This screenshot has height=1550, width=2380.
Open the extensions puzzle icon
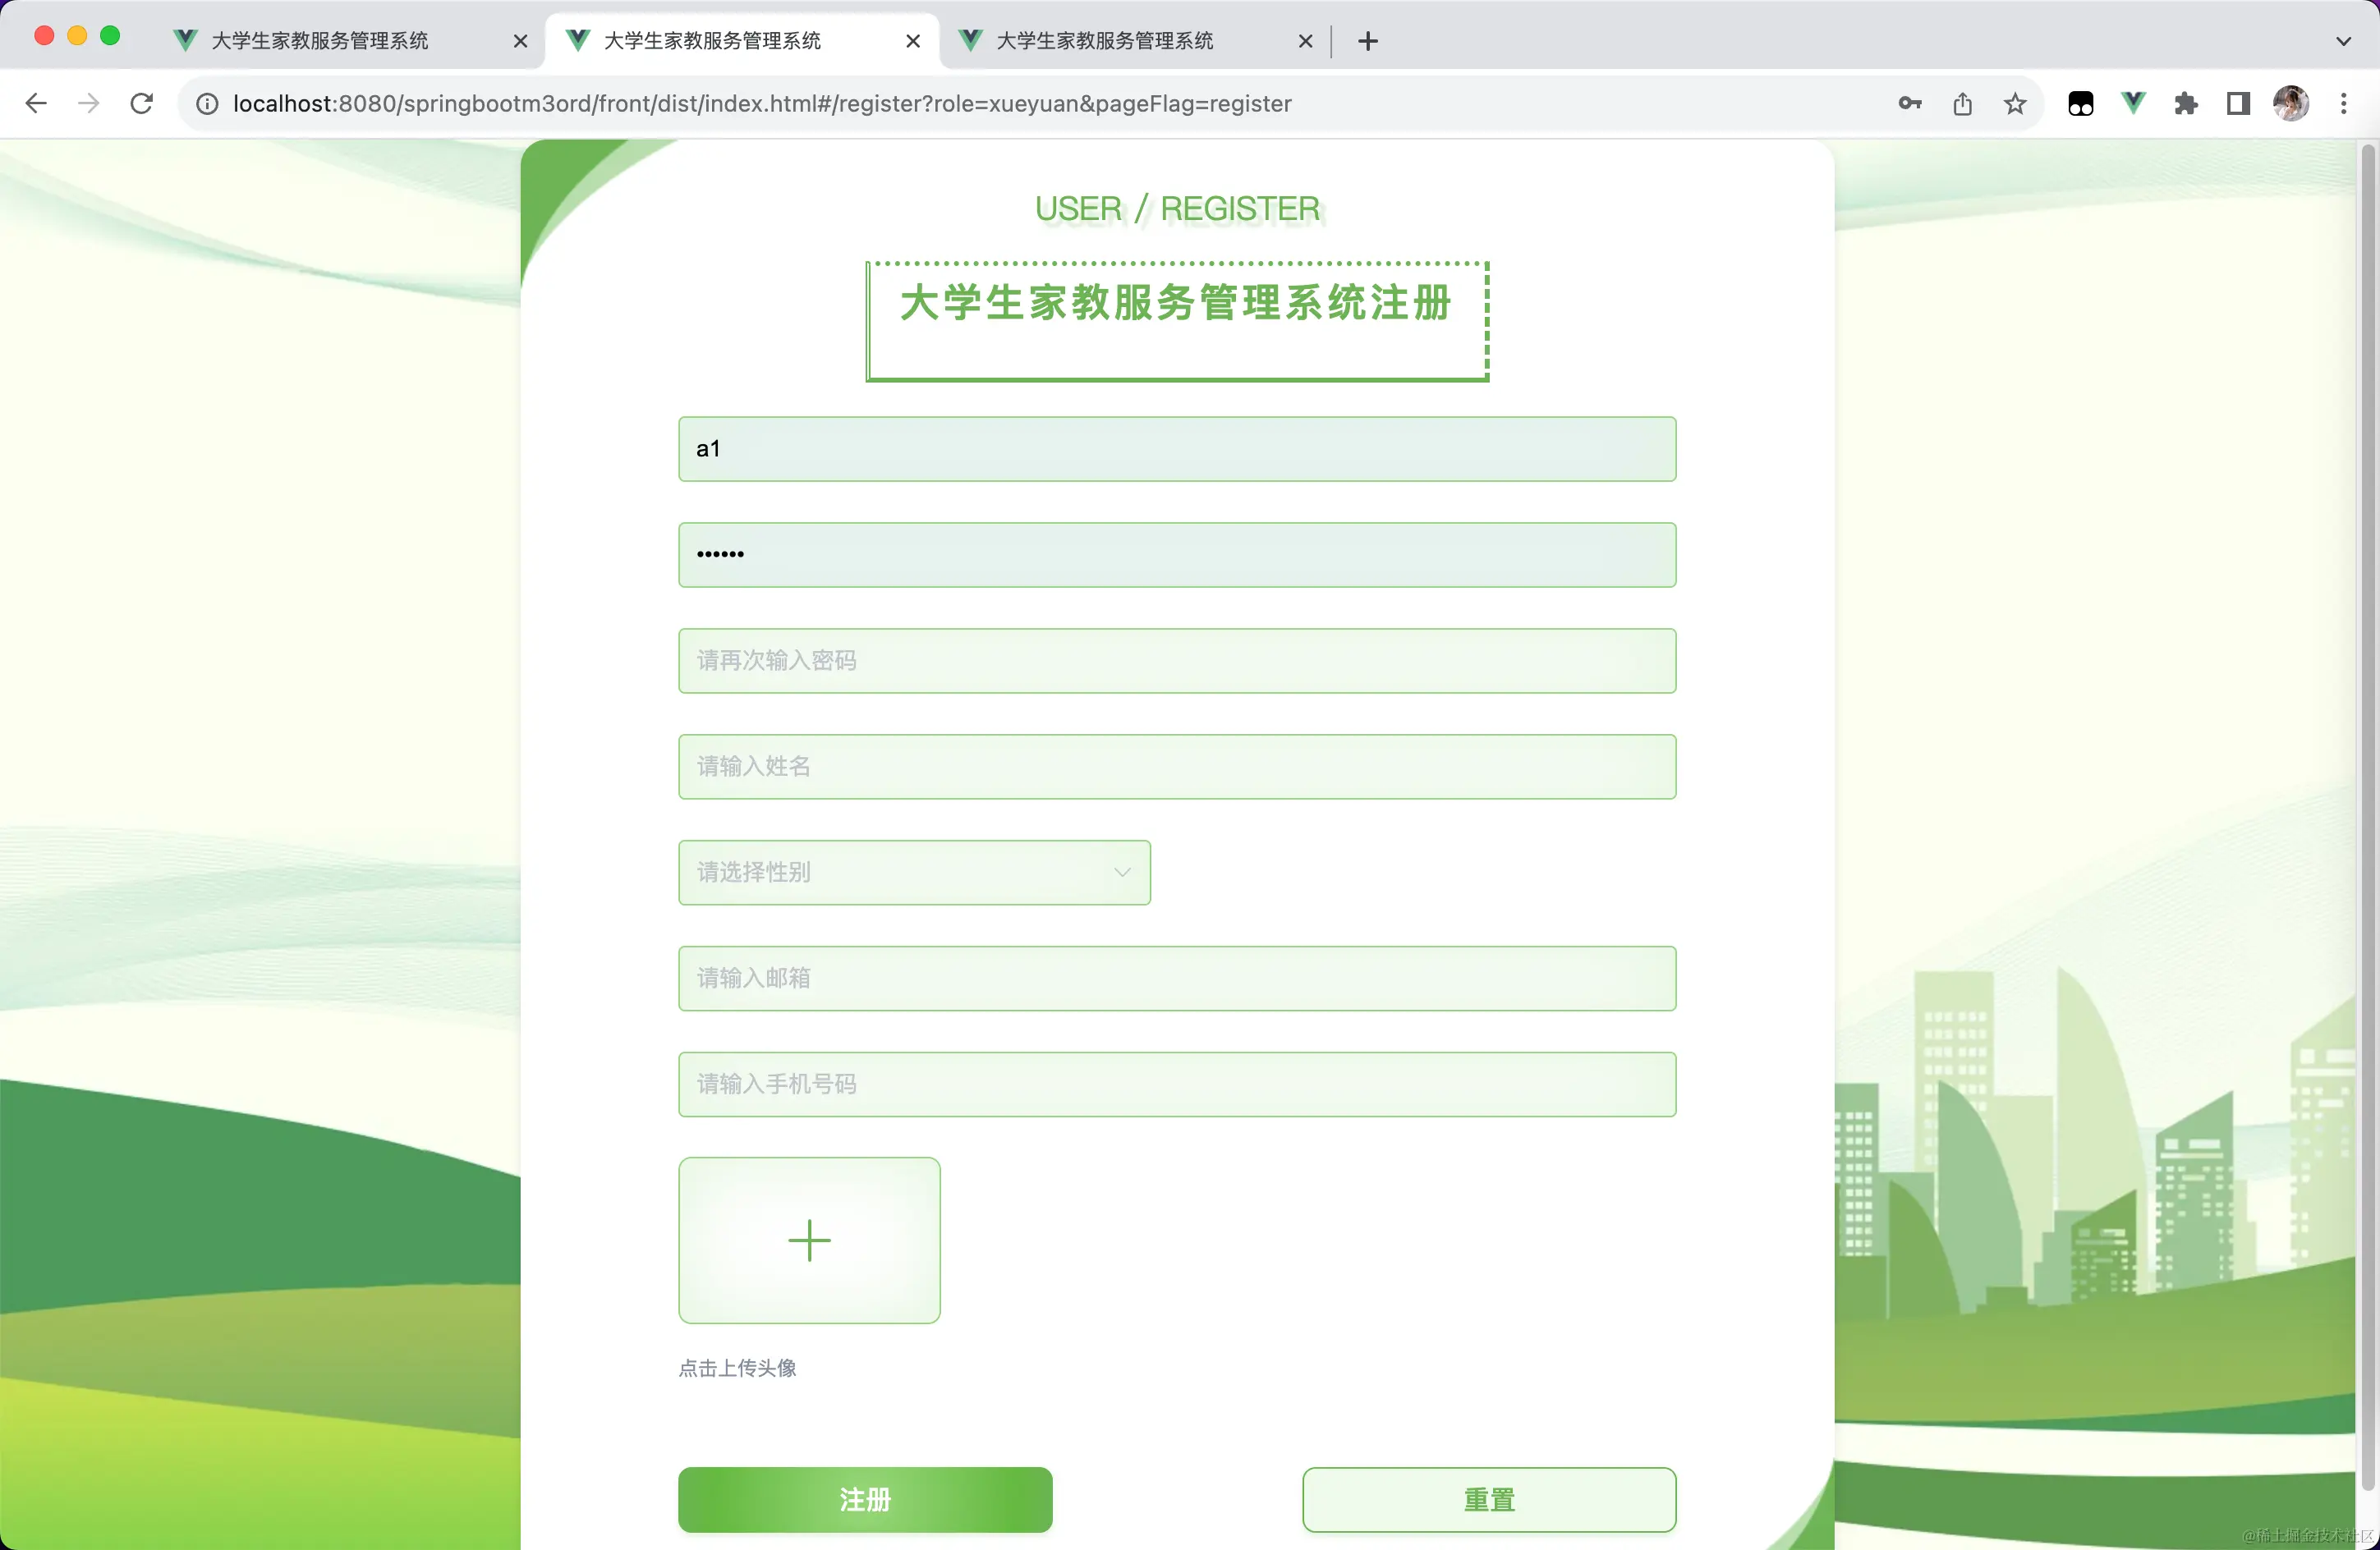click(2185, 104)
